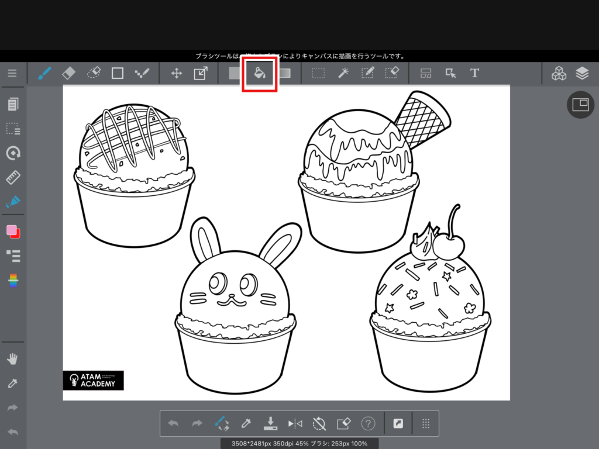Reset canvas rotation in bottom bar
The height and width of the screenshot is (449, 599).
[319, 423]
